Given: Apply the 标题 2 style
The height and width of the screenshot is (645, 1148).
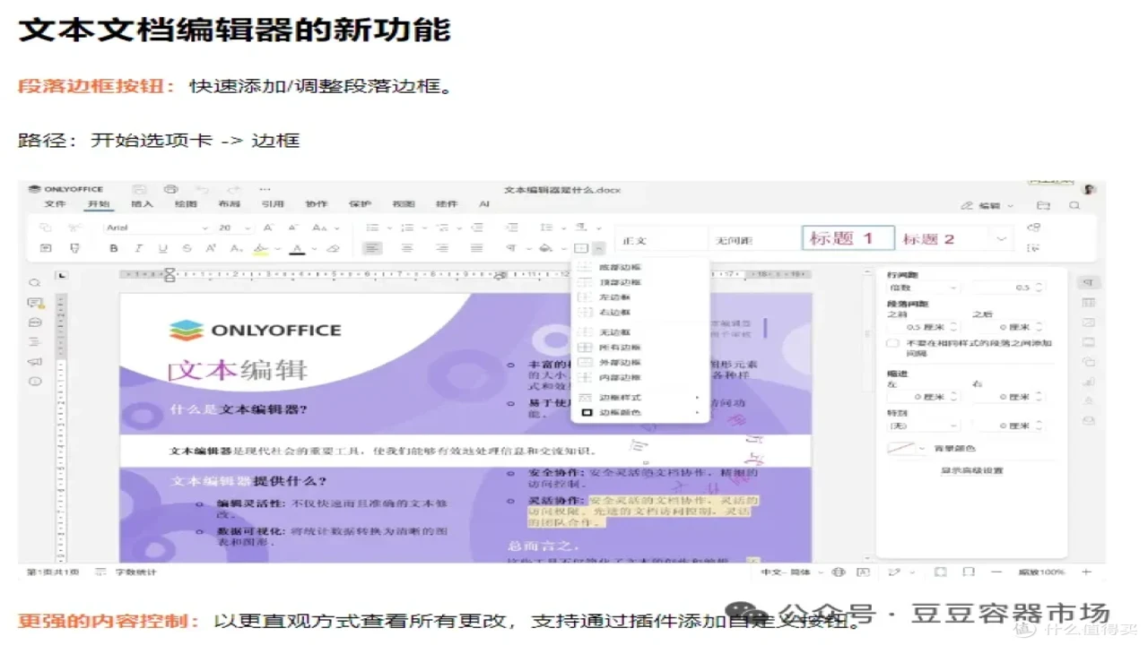Looking at the screenshot, I should (x=941, y=238).
